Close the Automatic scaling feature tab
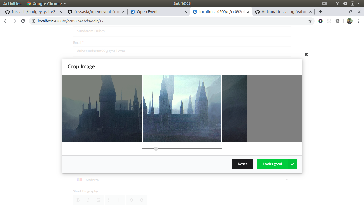This screenshot has width=364, height=205. (x=310, y=12)
